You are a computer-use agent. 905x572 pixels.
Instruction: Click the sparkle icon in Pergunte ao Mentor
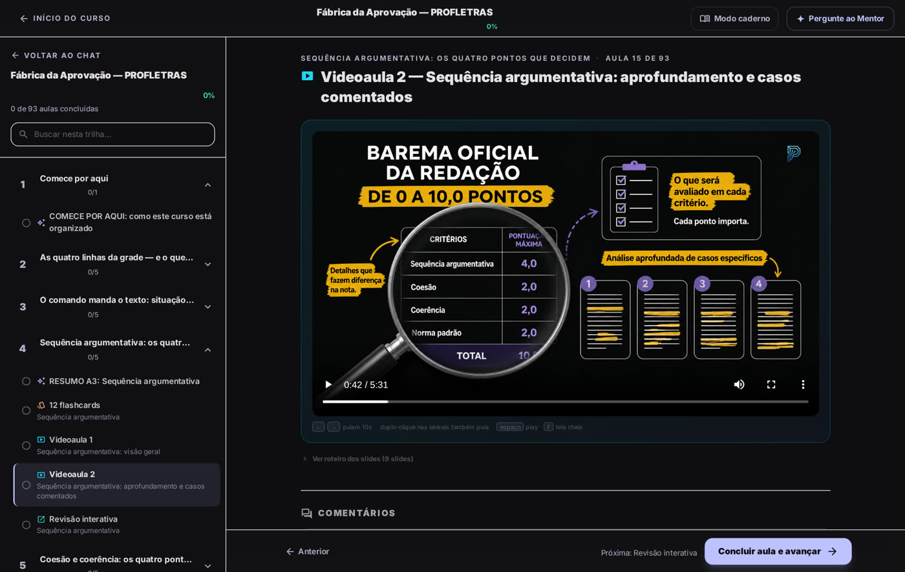click(x=800, y=19)
